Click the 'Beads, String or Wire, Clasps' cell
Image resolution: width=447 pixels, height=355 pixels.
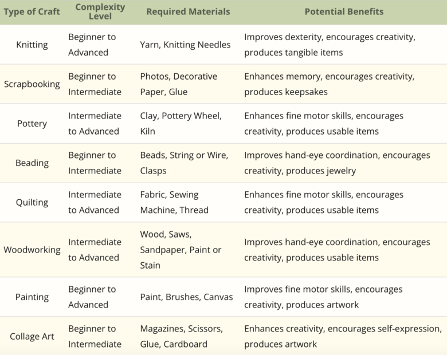[x=184, y=163]
